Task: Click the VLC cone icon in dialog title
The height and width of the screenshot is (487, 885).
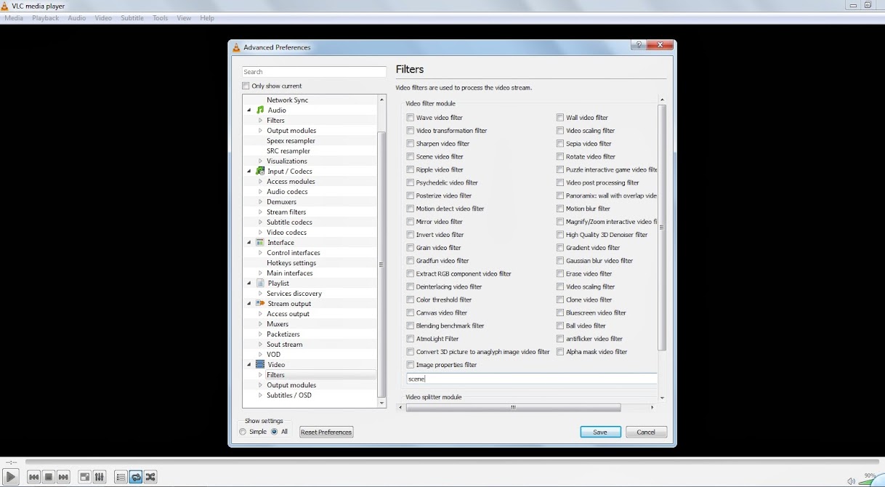Action: point(236,47)
